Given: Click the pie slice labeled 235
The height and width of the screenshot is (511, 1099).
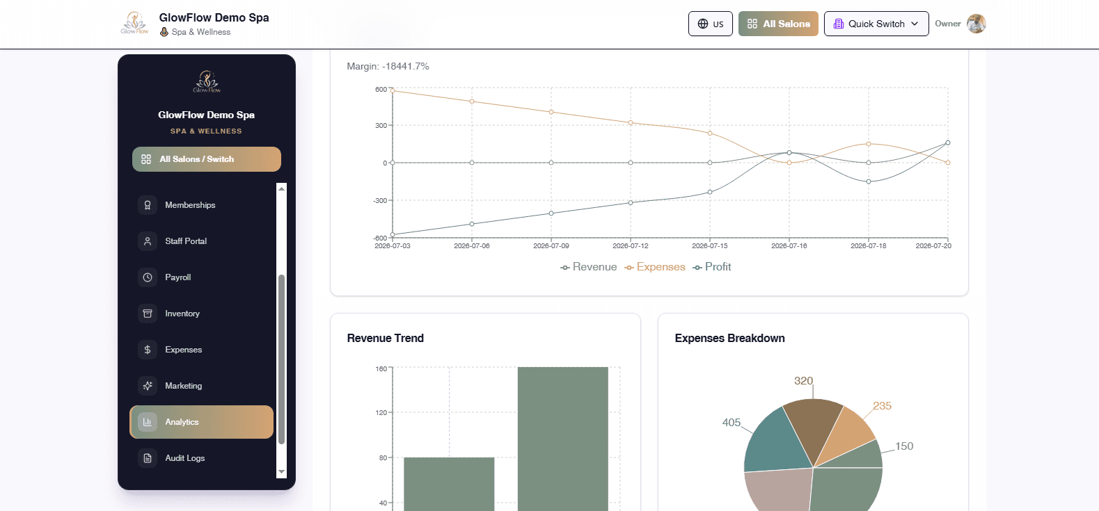Looking at the screenshot, I should click(849, 436).
